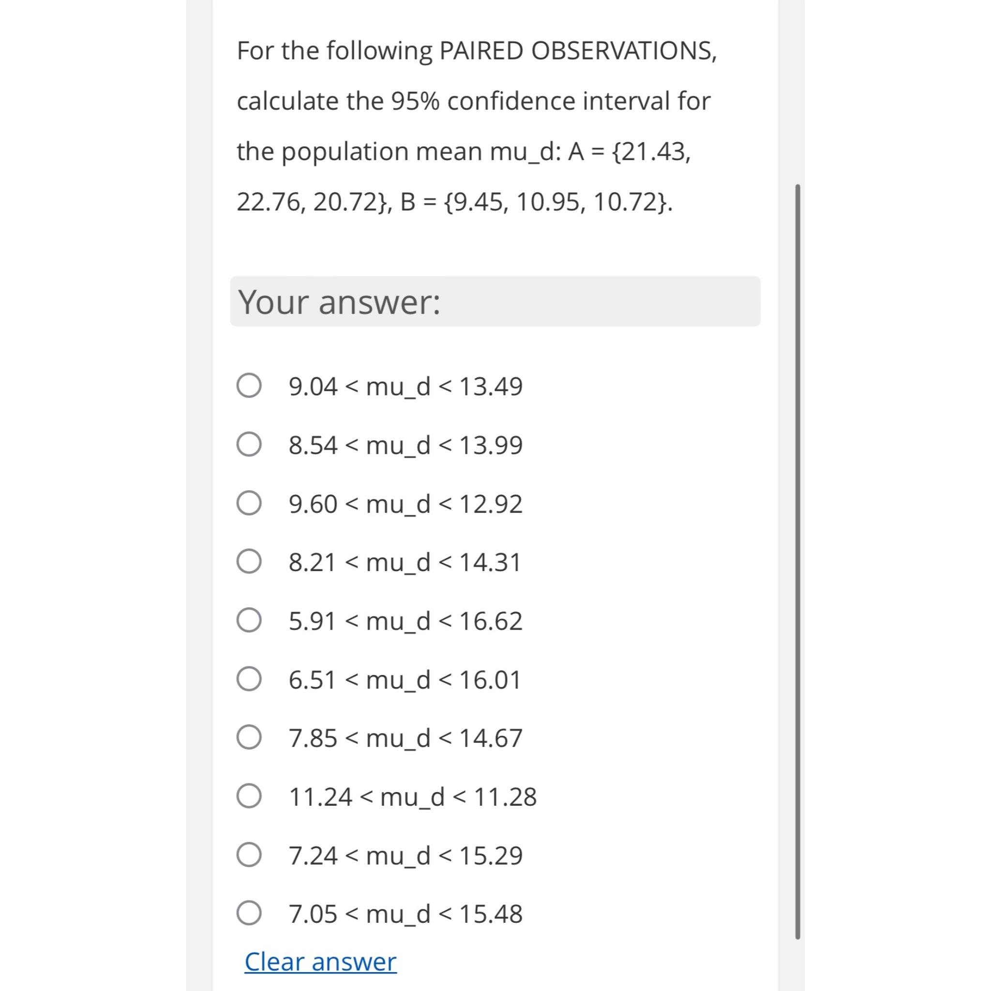The width and height of the screenshot is (991, 991).
Task: Choose radio button for 6.51 < mu_d < 16.01
Action: 249,679
